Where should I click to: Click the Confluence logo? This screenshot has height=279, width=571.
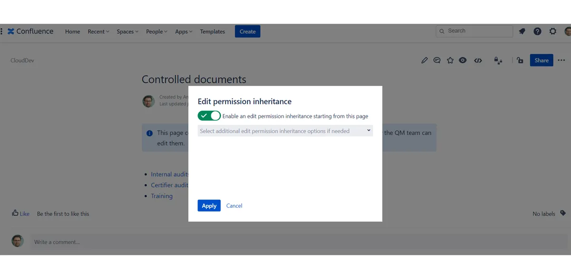30,31
